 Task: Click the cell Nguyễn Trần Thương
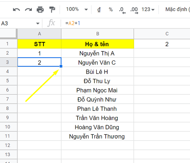point(98,136)
